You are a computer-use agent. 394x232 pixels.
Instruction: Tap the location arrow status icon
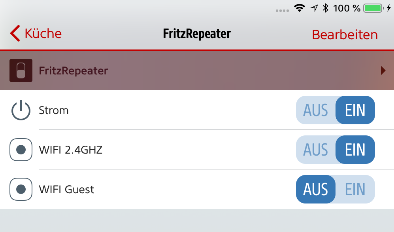(x=314, y=8)
